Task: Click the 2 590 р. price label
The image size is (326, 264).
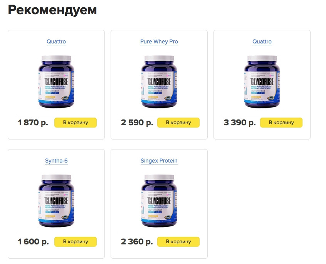Action: (x=137, y=123)
